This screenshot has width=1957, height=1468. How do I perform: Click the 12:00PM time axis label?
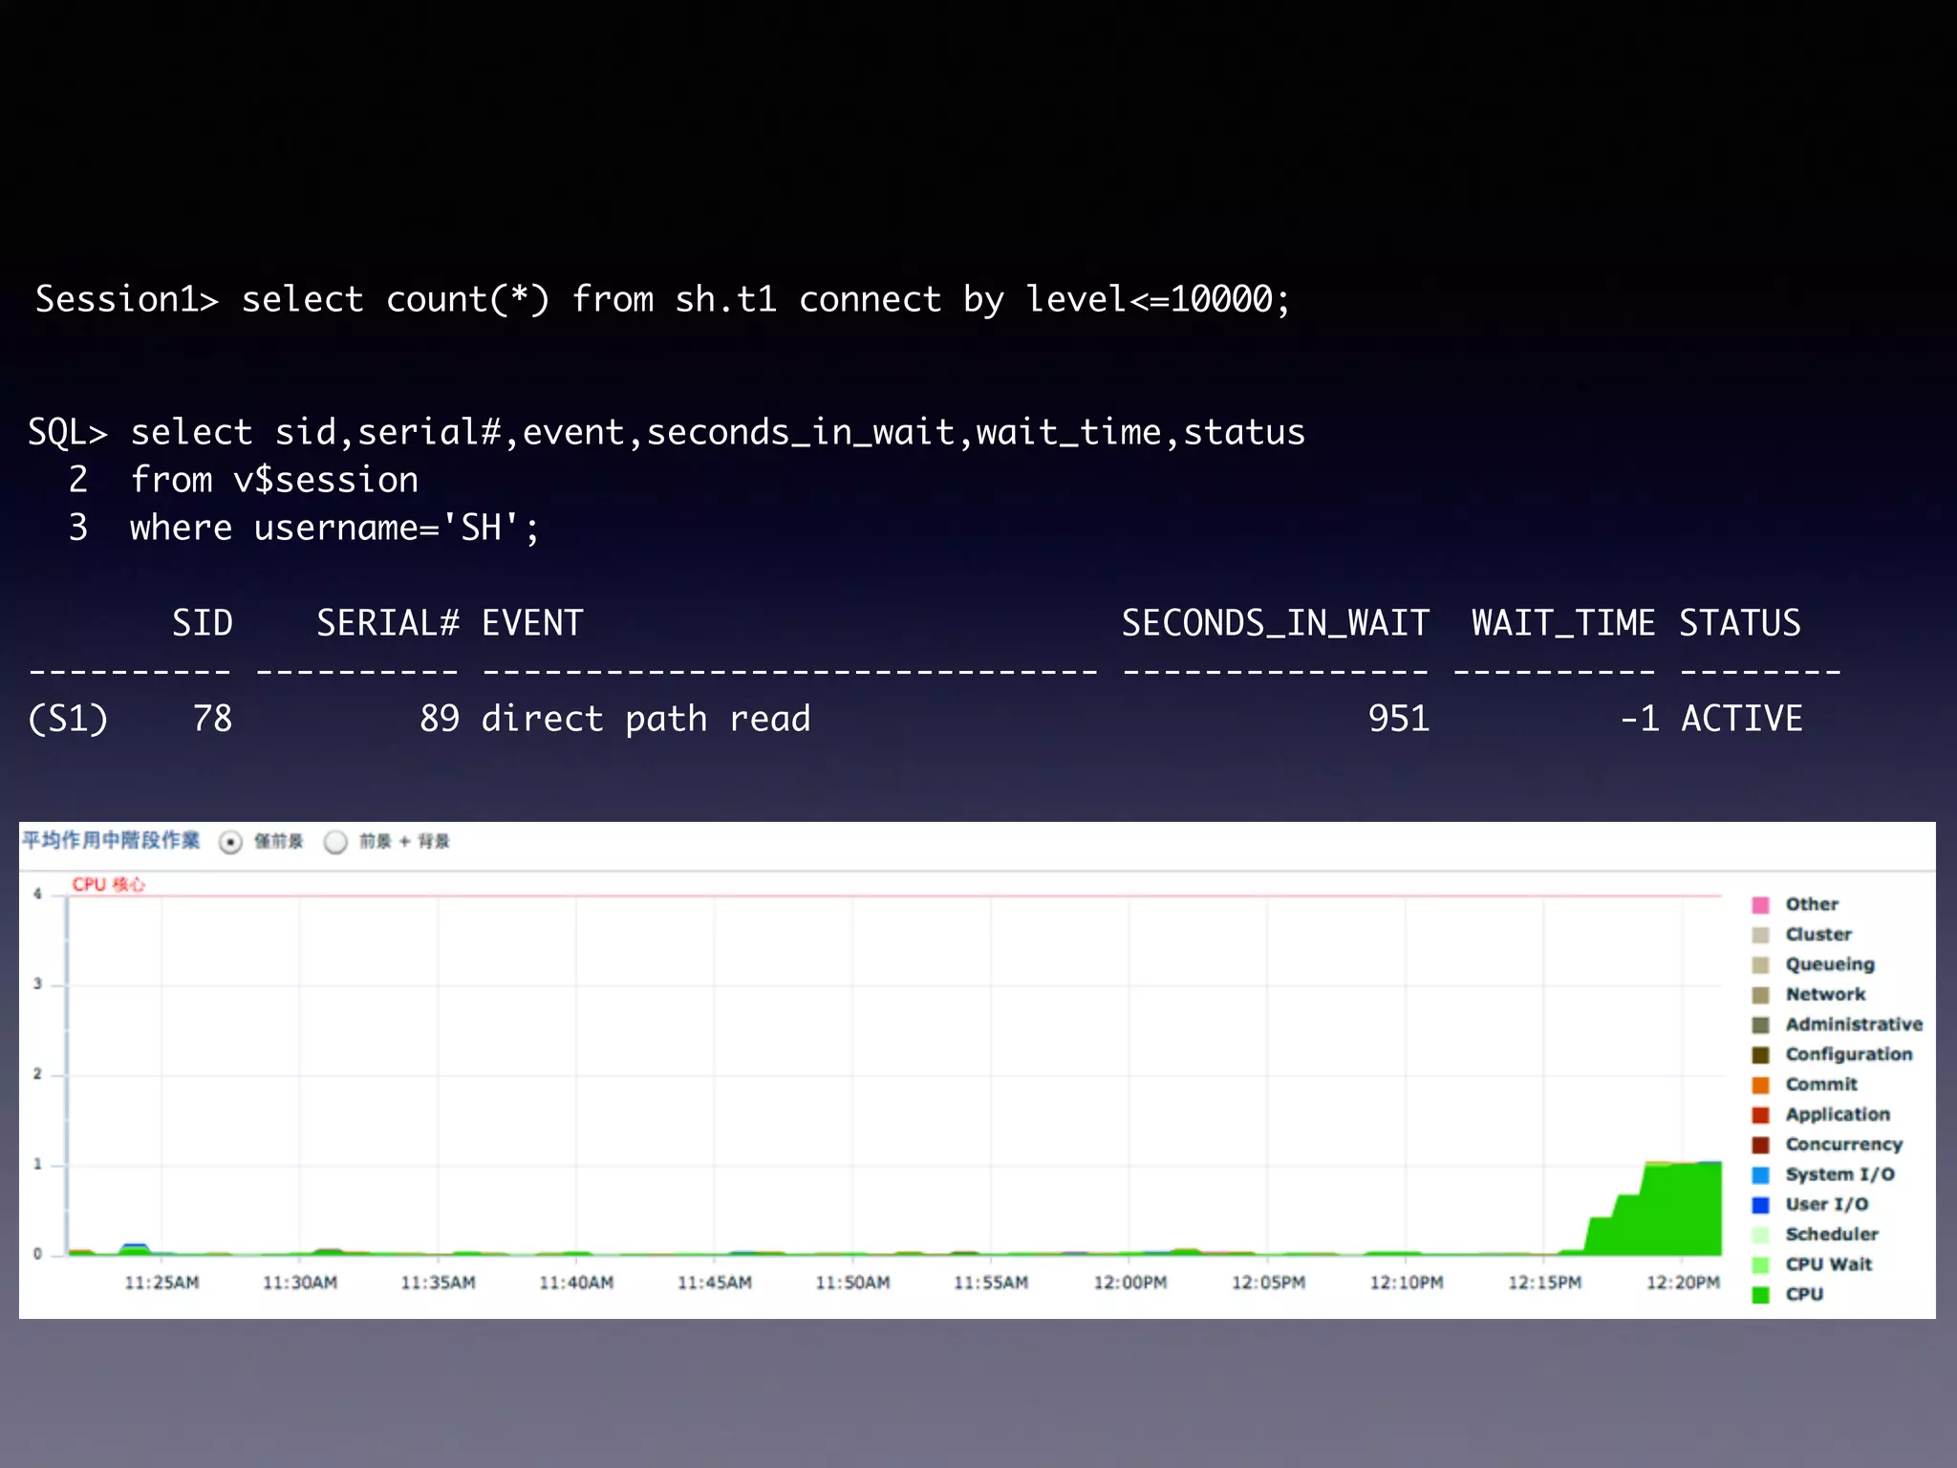(x=1130, y=1283)
